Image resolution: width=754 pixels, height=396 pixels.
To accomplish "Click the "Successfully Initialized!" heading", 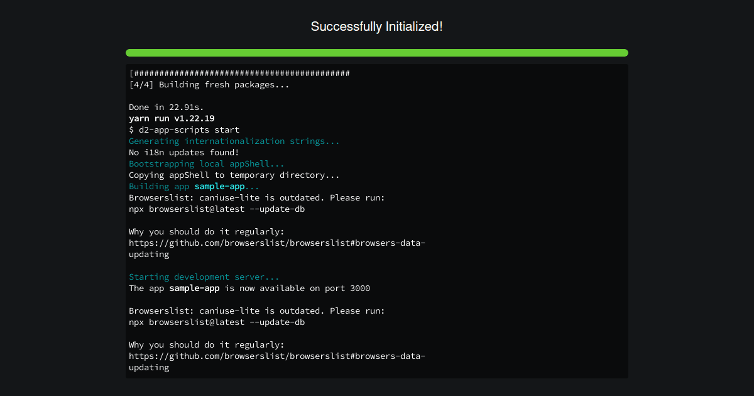I will pyautogui.click(x=377, y=26).
